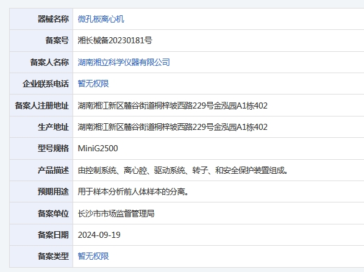Select the record number 湘长械备20230181号

[x=115, y=40]
